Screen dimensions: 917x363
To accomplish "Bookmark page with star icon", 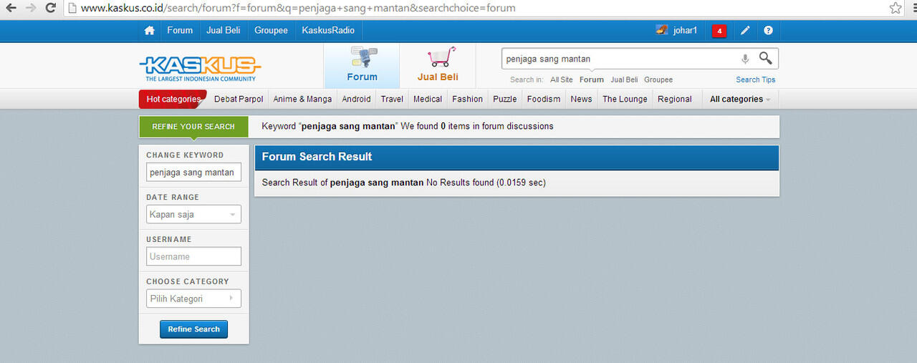I will 896,9.
